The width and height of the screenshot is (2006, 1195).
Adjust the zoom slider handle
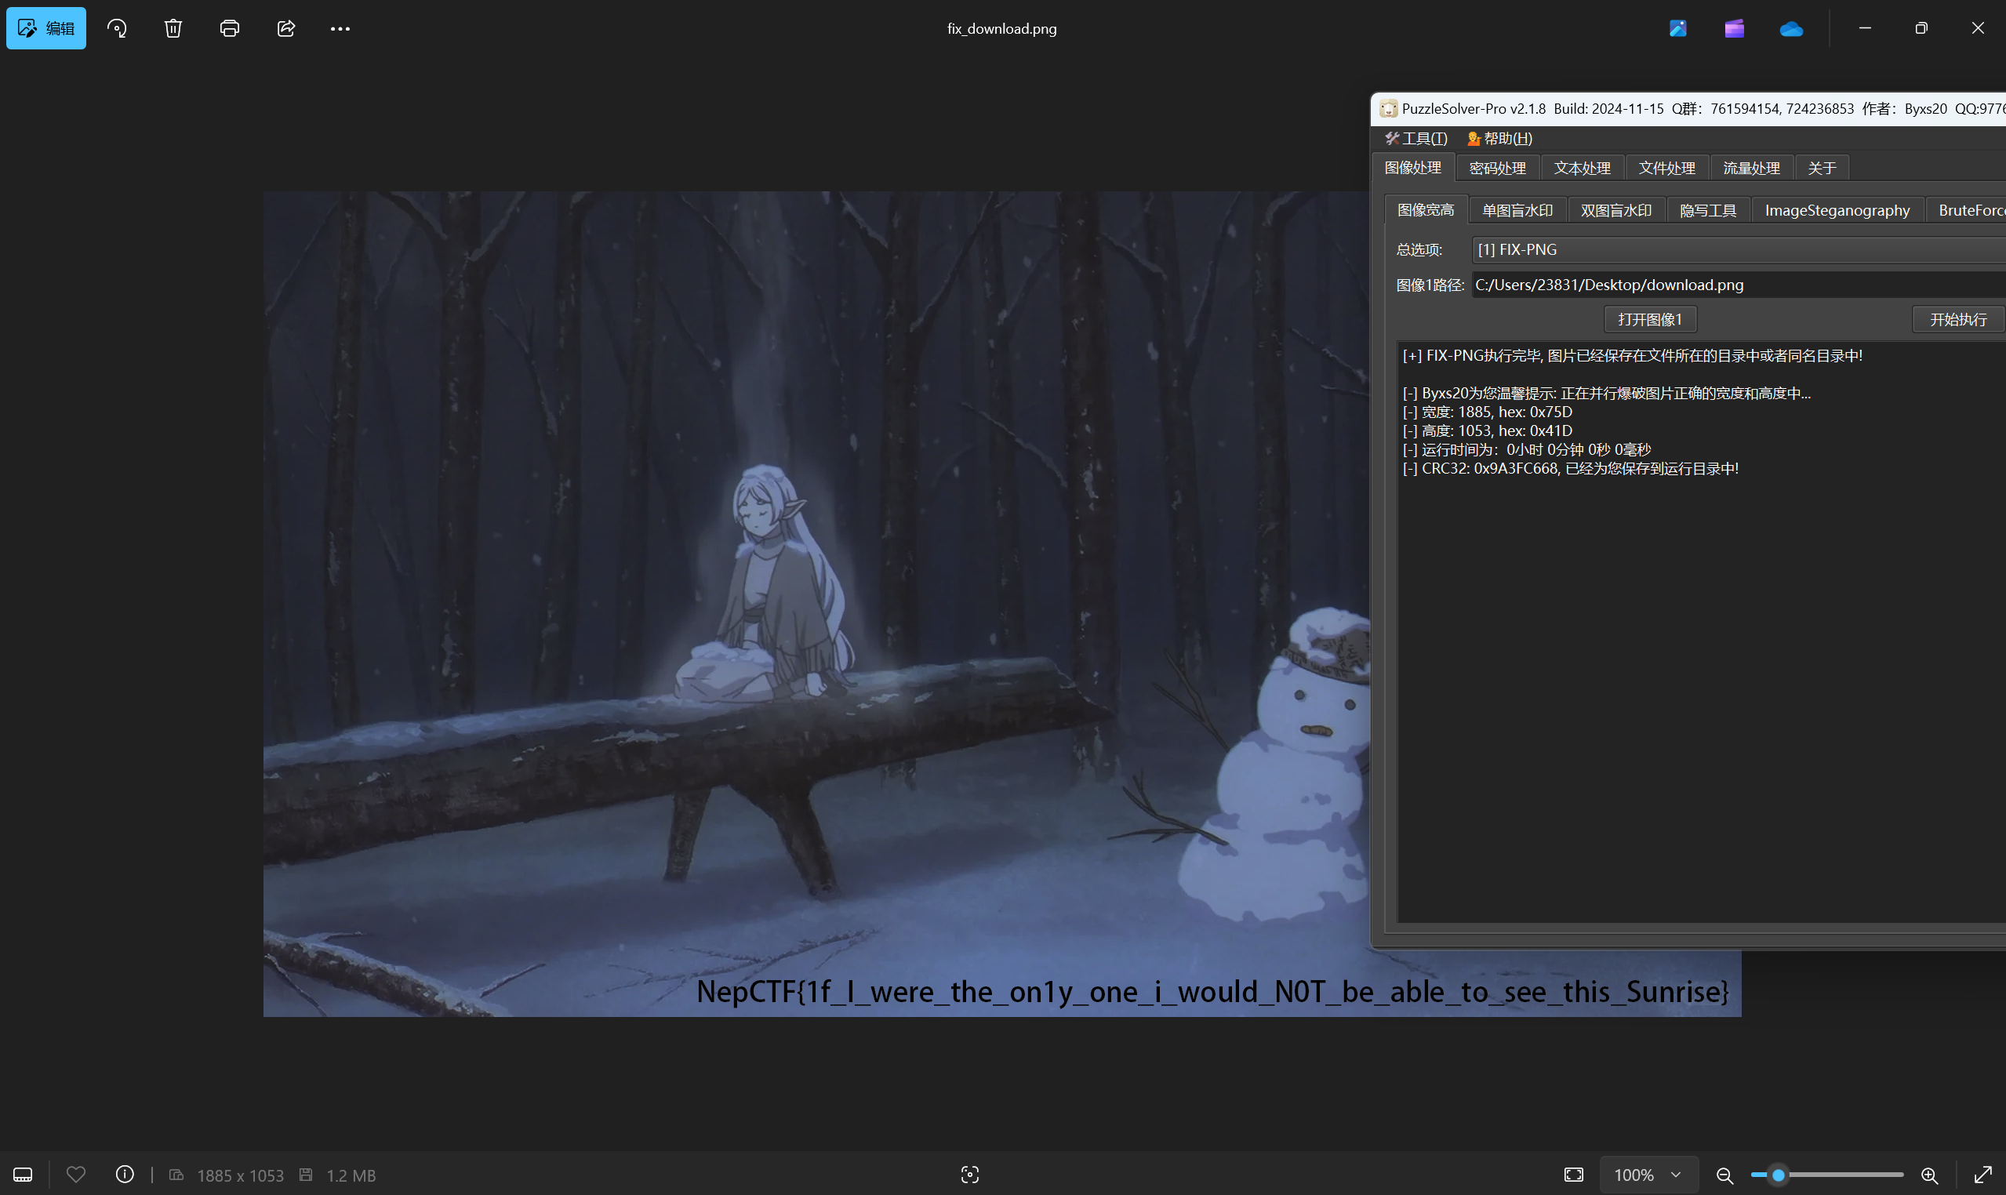click(1778, 1175)
